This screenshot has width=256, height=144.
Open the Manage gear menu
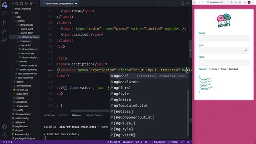point(4,135)
